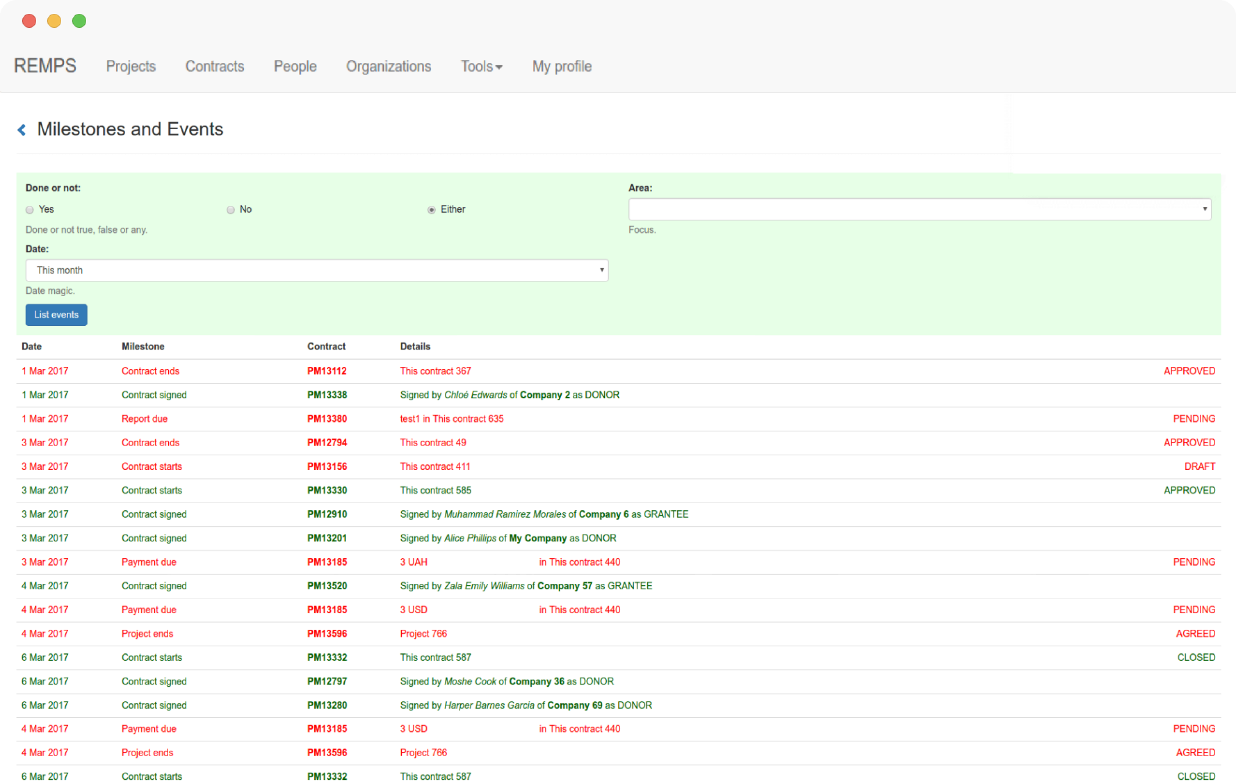Click the blue back chevron icon
Image resolution: width=1236 pixels, height=784 pixels.
tap(22, 130)
